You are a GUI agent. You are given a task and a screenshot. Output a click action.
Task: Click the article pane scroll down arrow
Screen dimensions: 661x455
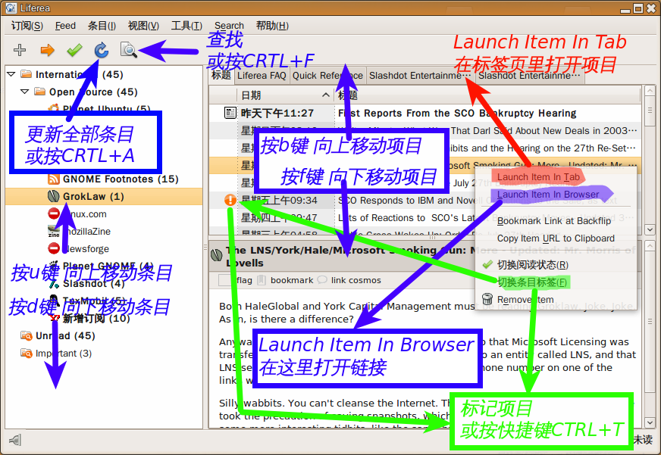coord(649,422)
